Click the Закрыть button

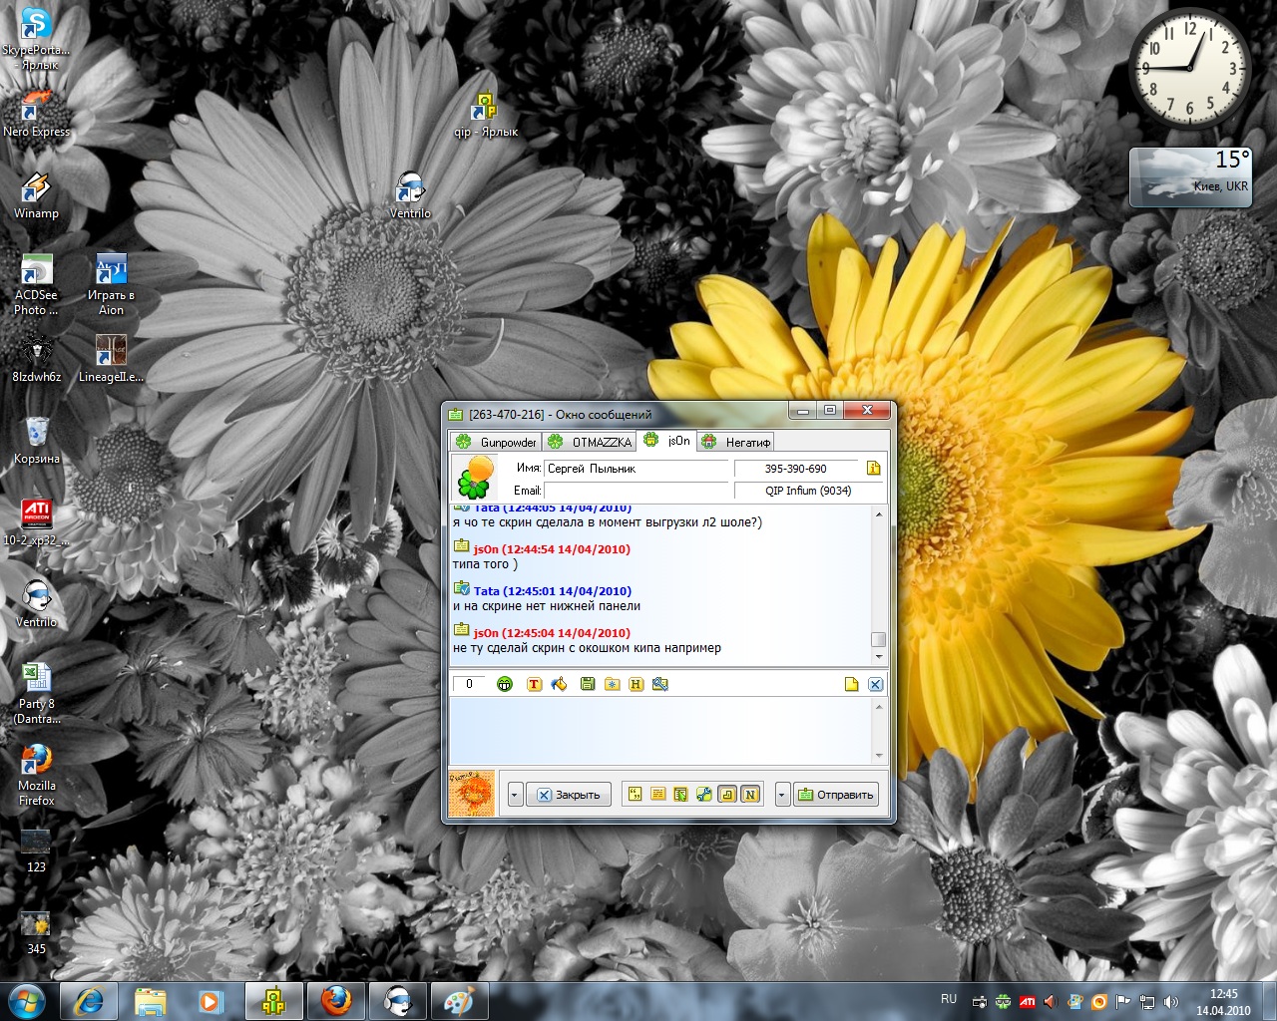569,795
